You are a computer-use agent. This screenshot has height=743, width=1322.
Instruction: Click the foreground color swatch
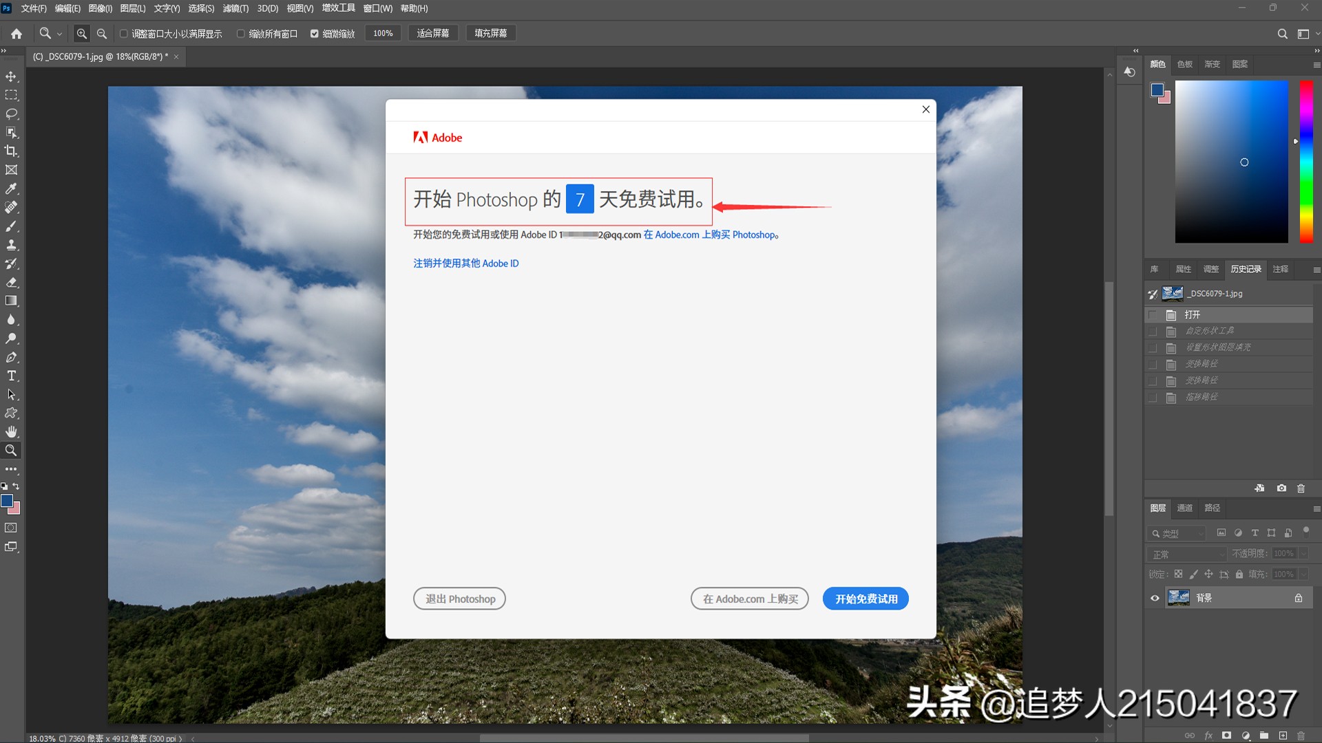[x=8, y=502]
